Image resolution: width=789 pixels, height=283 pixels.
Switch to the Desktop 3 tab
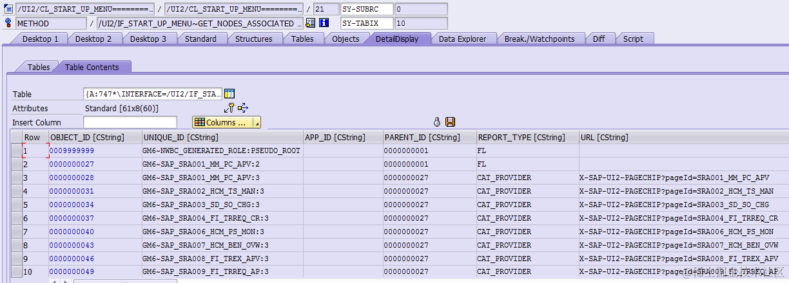(x=148, y=39)
